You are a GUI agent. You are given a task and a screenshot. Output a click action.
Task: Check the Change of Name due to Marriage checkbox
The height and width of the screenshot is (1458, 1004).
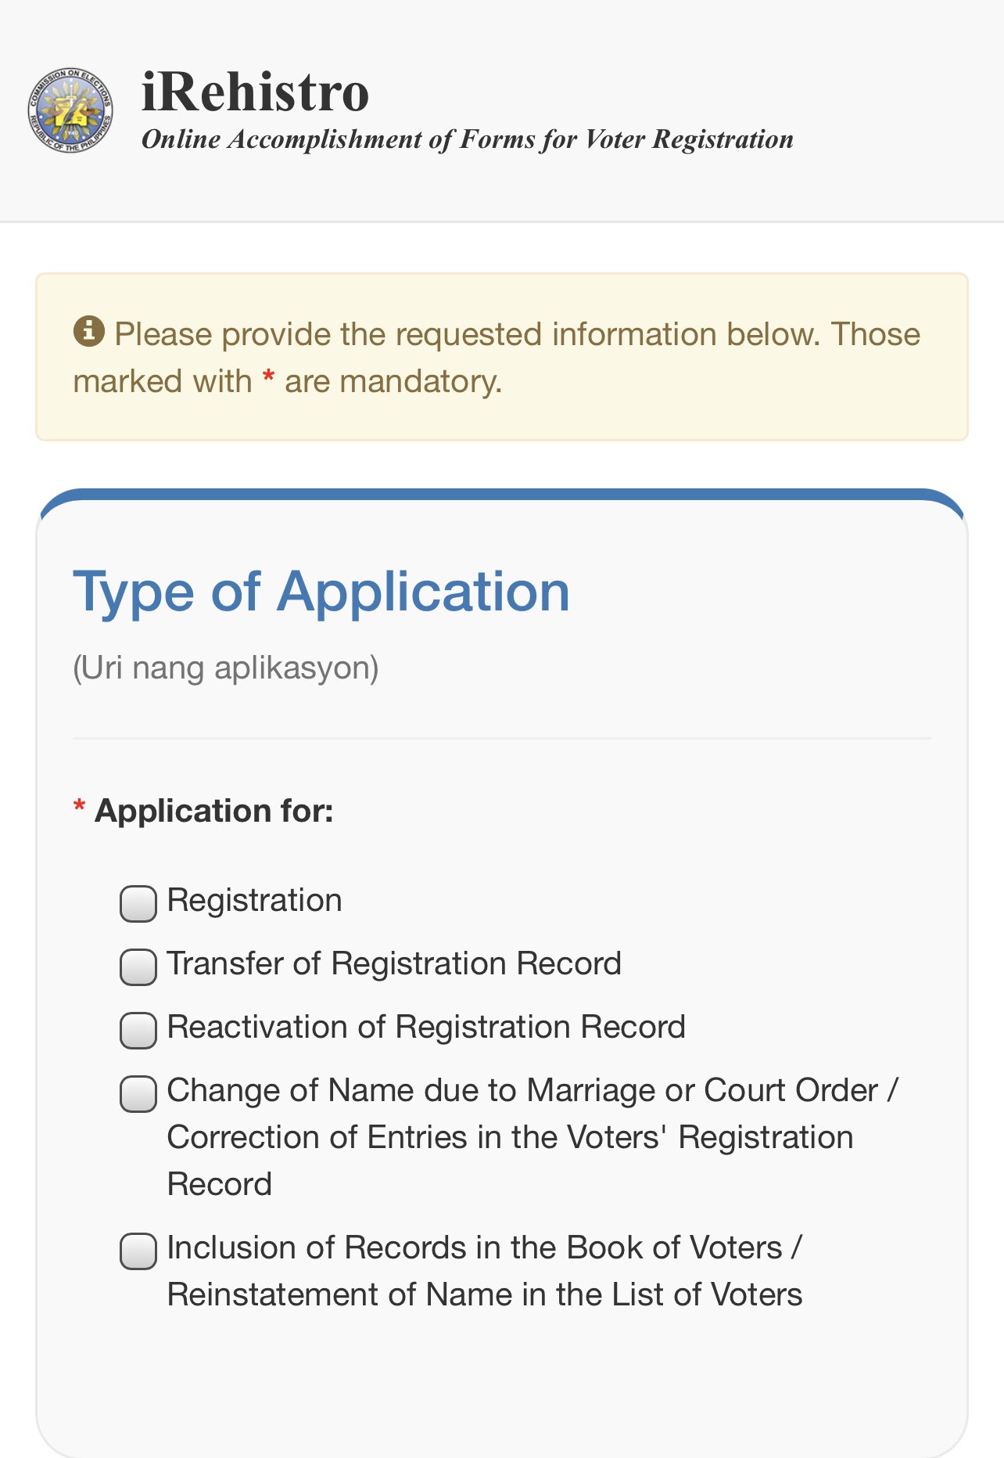click(138, 1094)
